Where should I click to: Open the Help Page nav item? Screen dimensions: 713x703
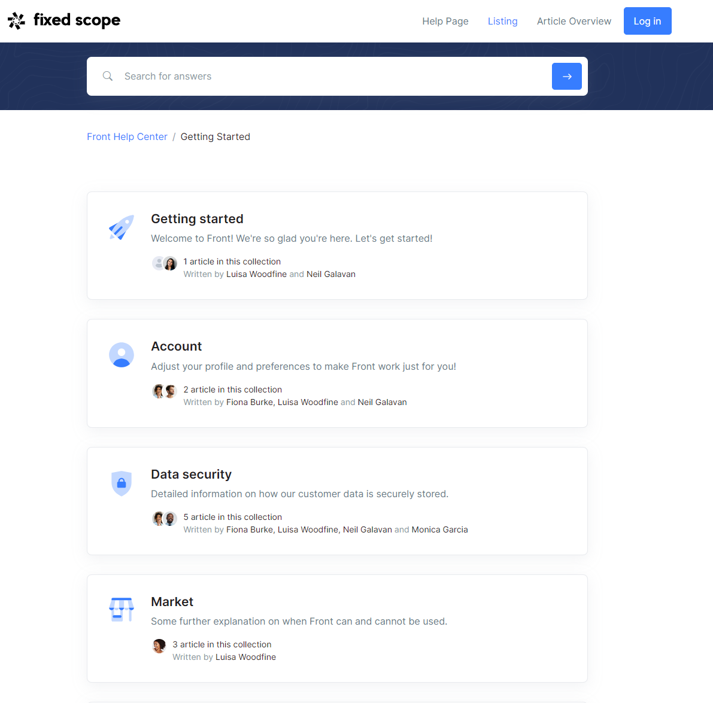point(445,22)
